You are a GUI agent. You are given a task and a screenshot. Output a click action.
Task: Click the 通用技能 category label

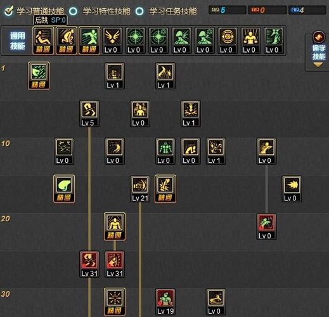pos(18,41)
